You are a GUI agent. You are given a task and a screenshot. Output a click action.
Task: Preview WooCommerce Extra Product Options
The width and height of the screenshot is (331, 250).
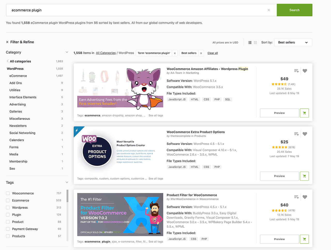(280, 176)
